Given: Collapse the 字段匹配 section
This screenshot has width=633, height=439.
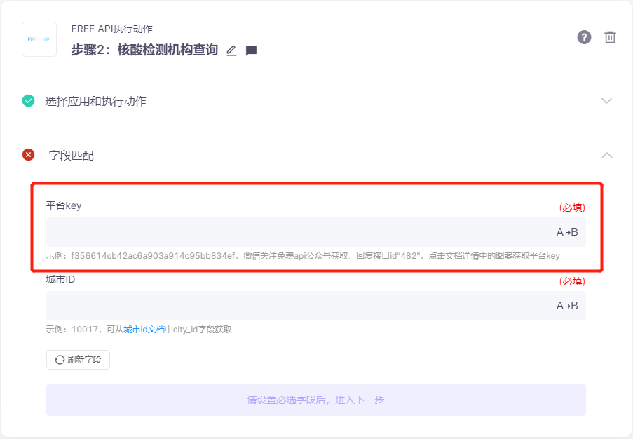Looking at the screenshot, I should [x=606, y=155].
